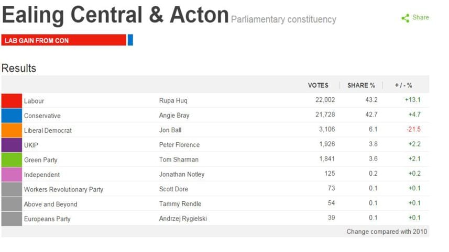
Task: Click the VOTES column header
Action: click(x=318, y=85)
